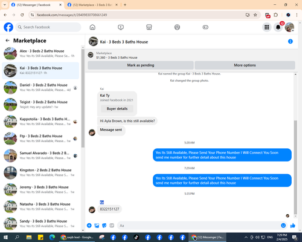
Task: Open conversation information blue i icon
Action: 291,42
